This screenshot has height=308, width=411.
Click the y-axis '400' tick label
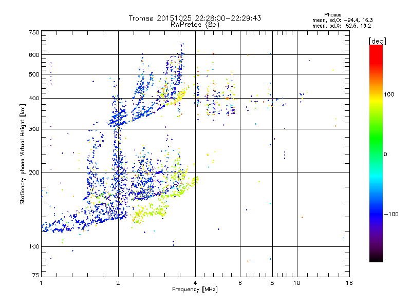[34, 98]
